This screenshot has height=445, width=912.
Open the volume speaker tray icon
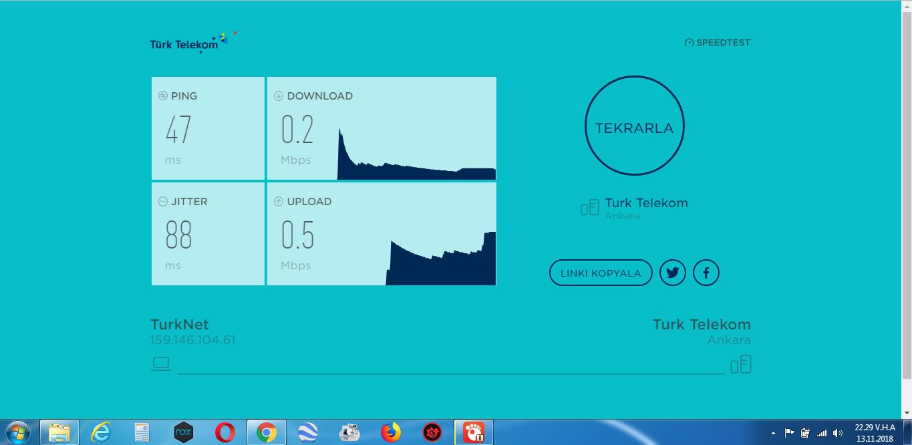click(x=838, y=433)
